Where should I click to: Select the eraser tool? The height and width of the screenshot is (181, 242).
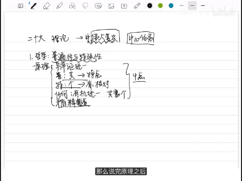pyautogui.click(x=46, y=6)
